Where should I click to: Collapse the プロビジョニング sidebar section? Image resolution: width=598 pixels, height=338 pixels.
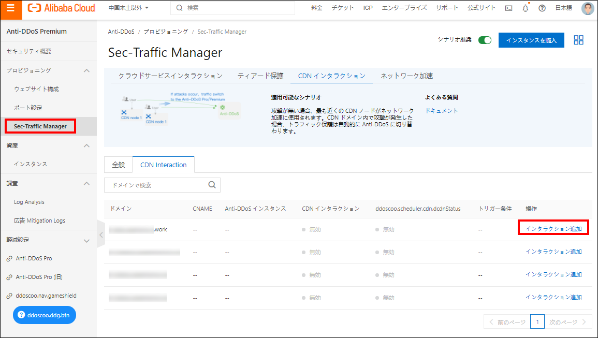click(86, 70)
